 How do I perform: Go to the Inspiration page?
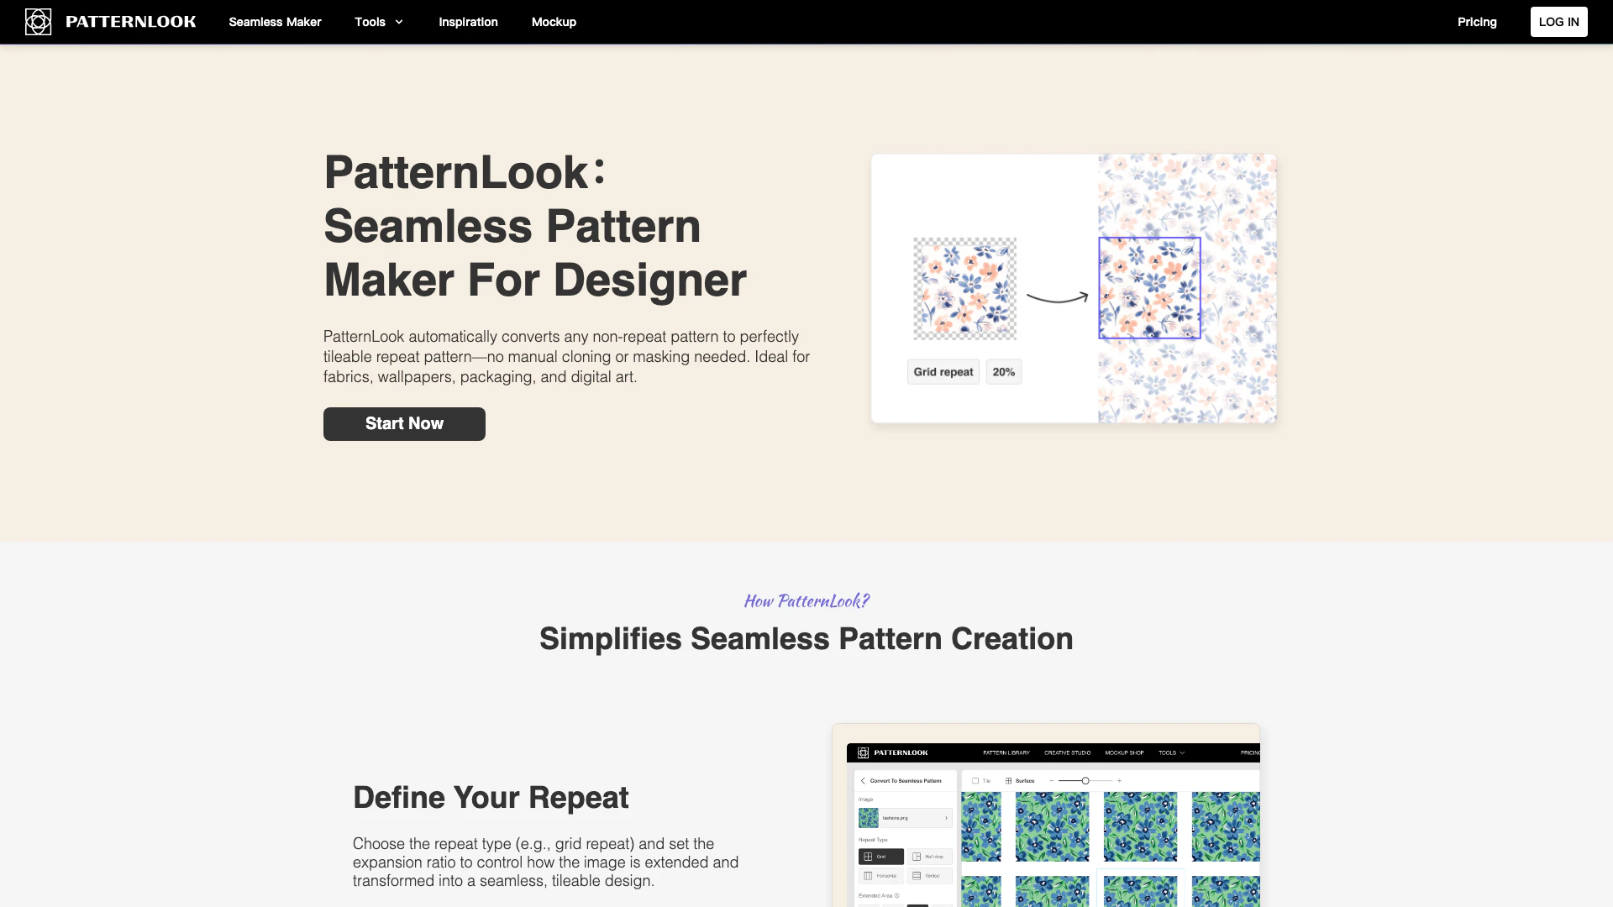point(468,22)
